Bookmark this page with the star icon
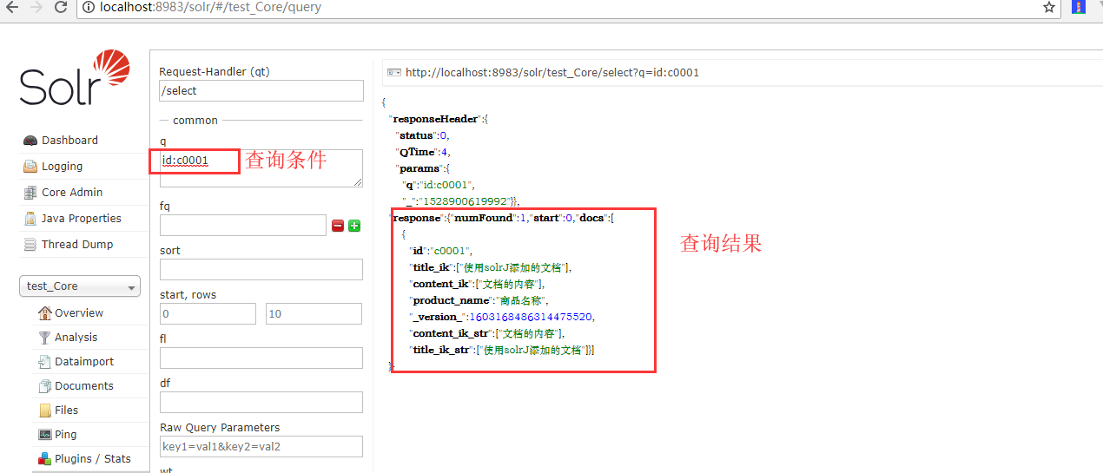1103x473 pixels. coord(1049,8)
